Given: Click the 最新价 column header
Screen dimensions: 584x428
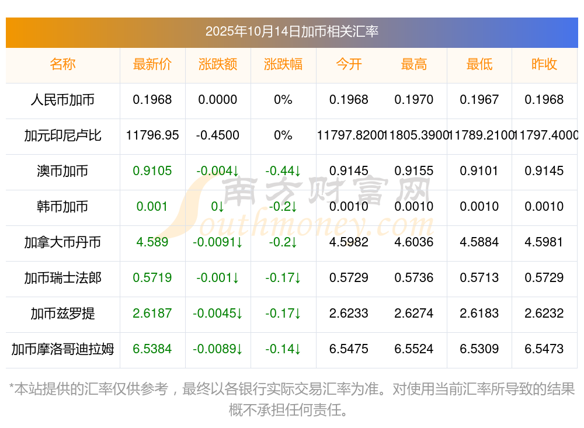Looking at the screenshot, I should (x=152, y=64).
